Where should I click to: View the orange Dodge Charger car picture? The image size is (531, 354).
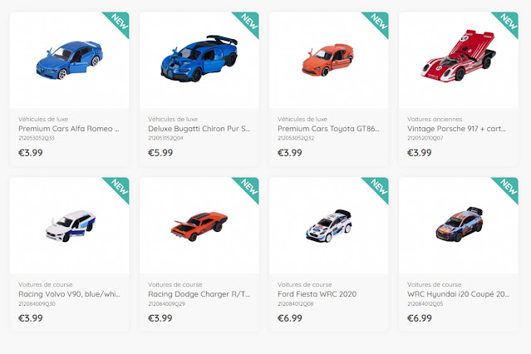click(x=199, y=227)
